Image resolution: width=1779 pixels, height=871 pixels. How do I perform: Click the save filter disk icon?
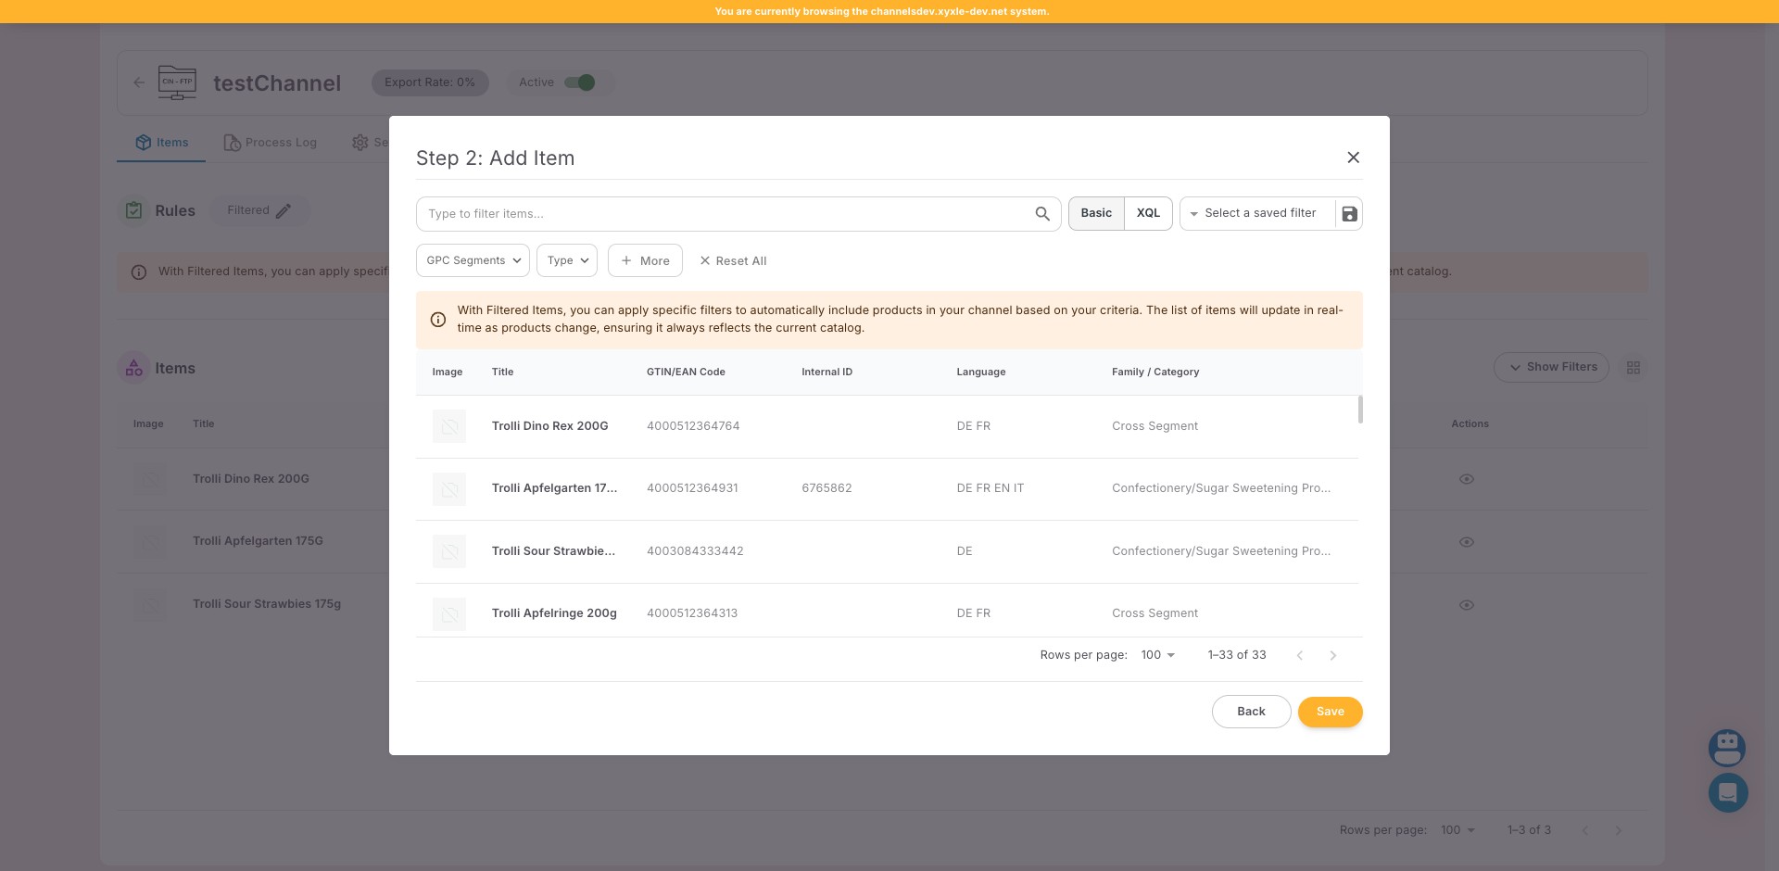tap(1349, 214)
